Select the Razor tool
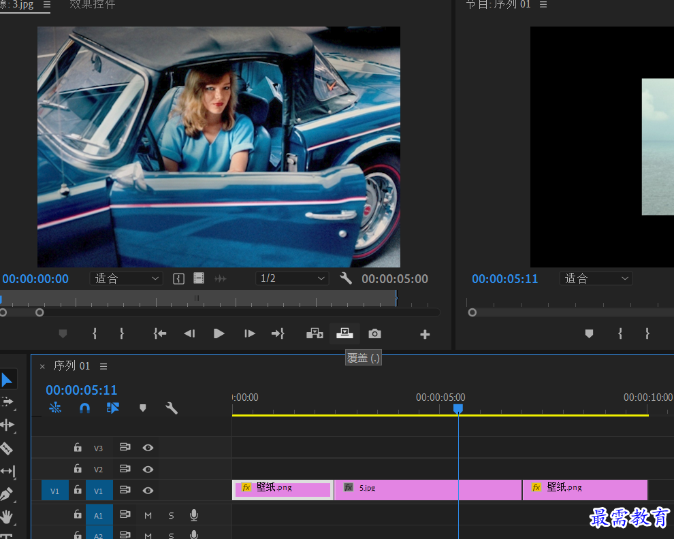Screen dimensions: 674x539 pyautogui.click(x=6, y=448)
